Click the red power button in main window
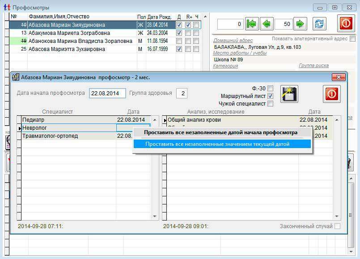Viewport: 360px width, 259px height. click(x=345, y=24)
